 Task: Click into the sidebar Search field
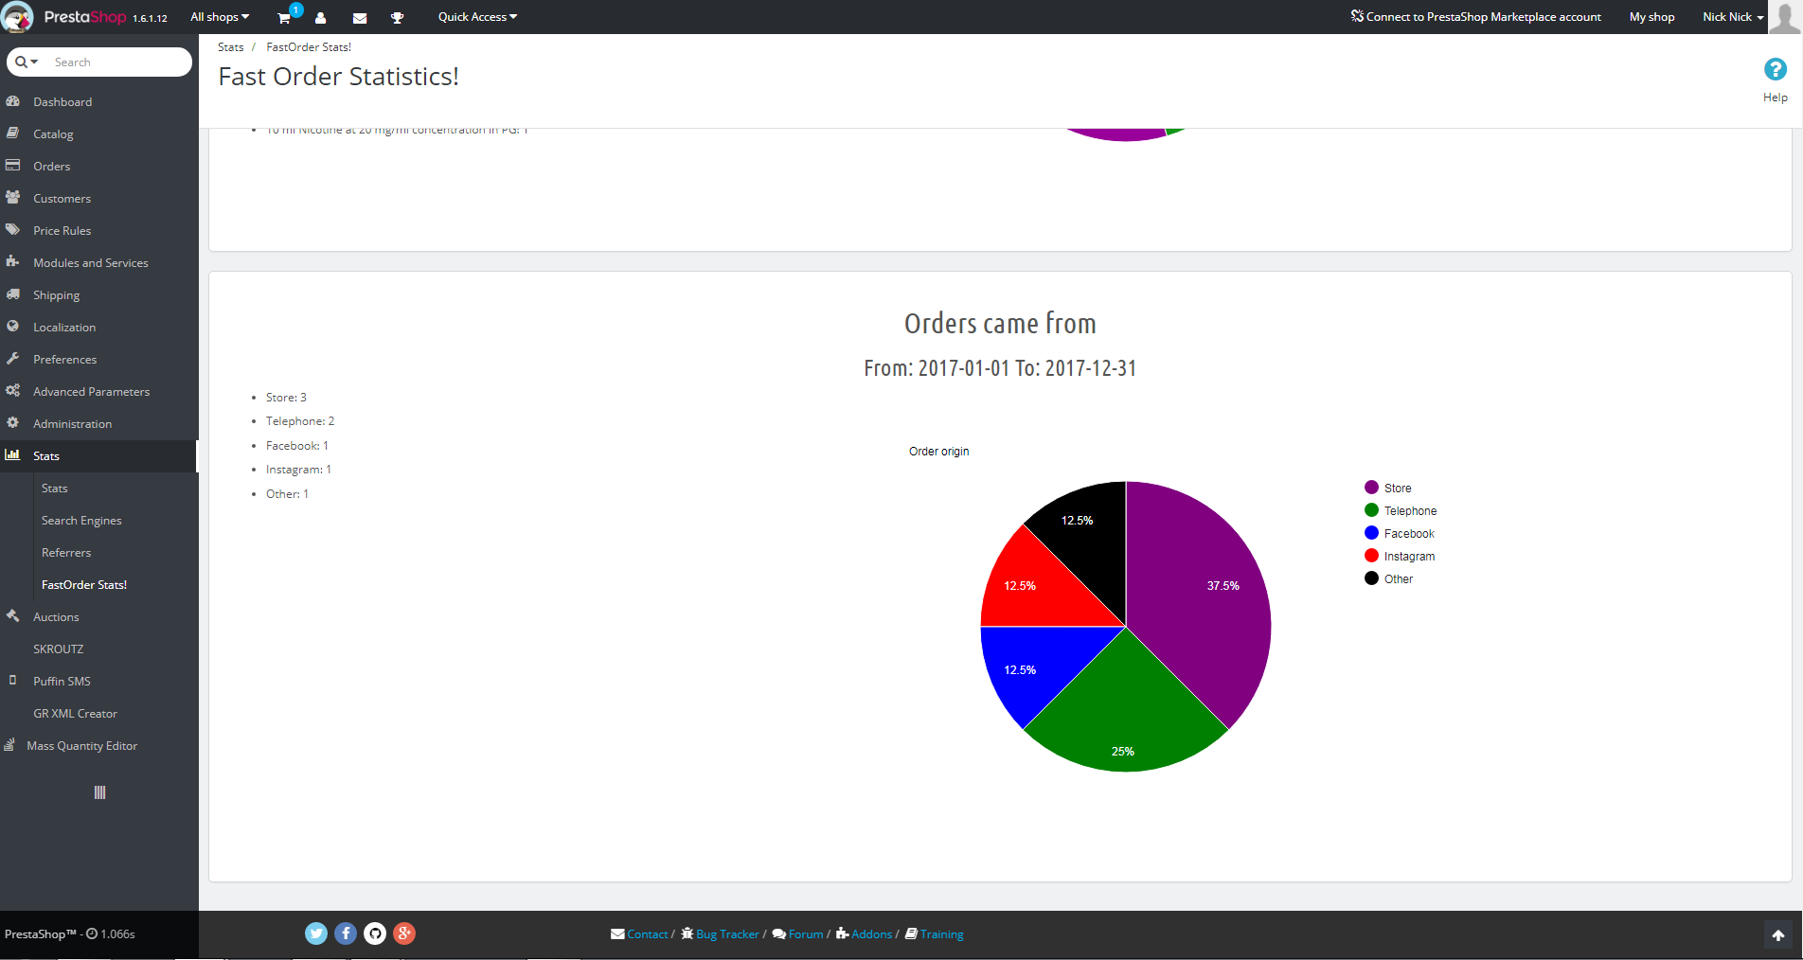[118, 62]
